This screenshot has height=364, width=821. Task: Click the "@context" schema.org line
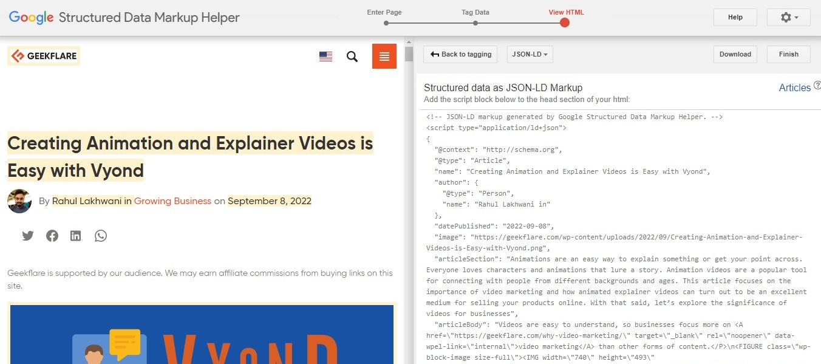pos(499,149)
